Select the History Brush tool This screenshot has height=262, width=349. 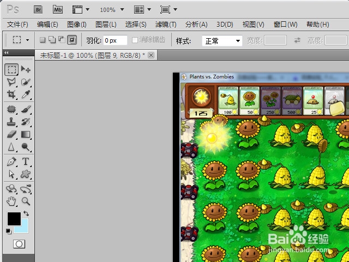[26, 122]
